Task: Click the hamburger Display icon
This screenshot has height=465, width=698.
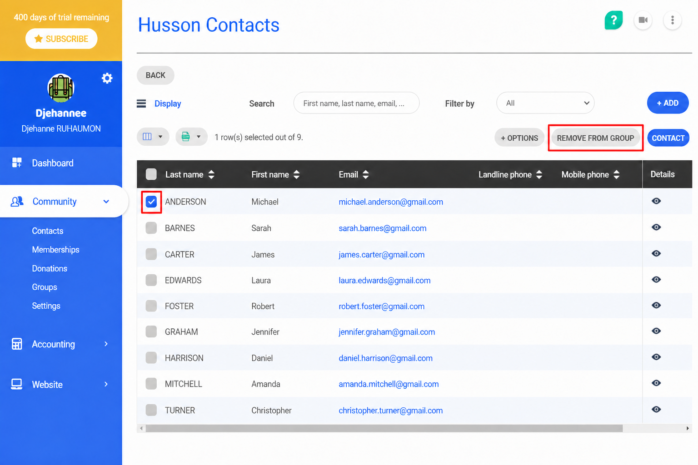Action: pos(141,104)
